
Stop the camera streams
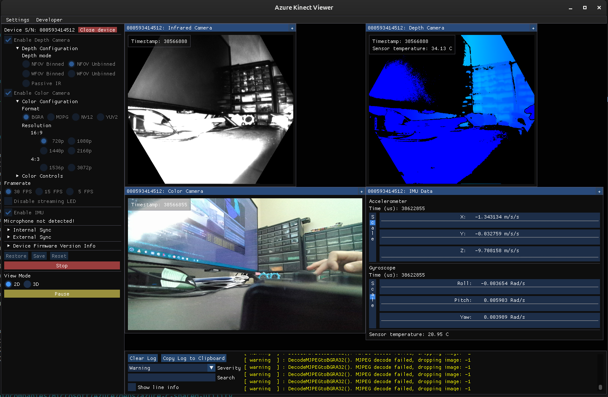62,266
